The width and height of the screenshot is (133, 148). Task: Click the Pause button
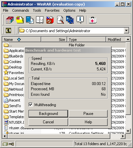pos(88,114)
